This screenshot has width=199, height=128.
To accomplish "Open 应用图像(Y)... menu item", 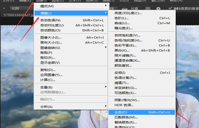I will (x=71, y=75).
